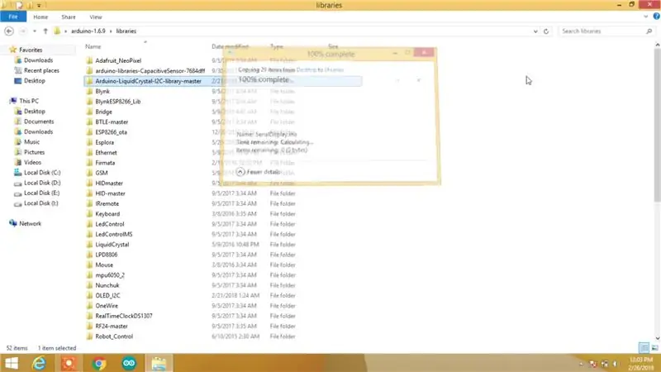
Task: Open Documents under This PC
Action: pyautogui.click(x=39, y=122)
